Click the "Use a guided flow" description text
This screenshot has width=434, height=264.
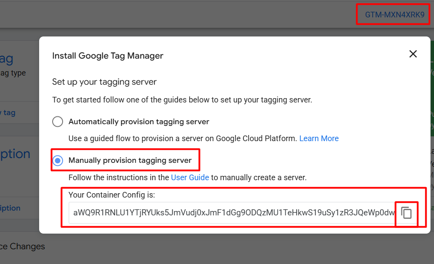[x=183, y=139]
